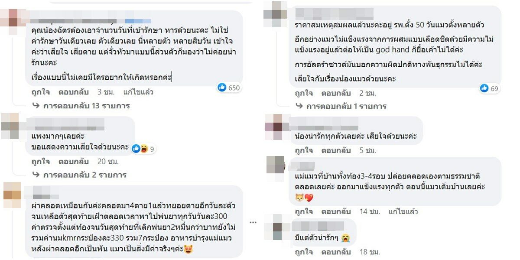The height and width of the screenshot is (260, 520).
Task: Like the comment posted 14 hours ago
Action: (304, 211)
